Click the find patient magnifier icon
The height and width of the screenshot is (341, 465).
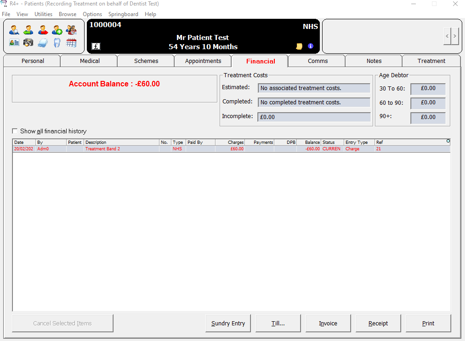[x=14, y=30]
